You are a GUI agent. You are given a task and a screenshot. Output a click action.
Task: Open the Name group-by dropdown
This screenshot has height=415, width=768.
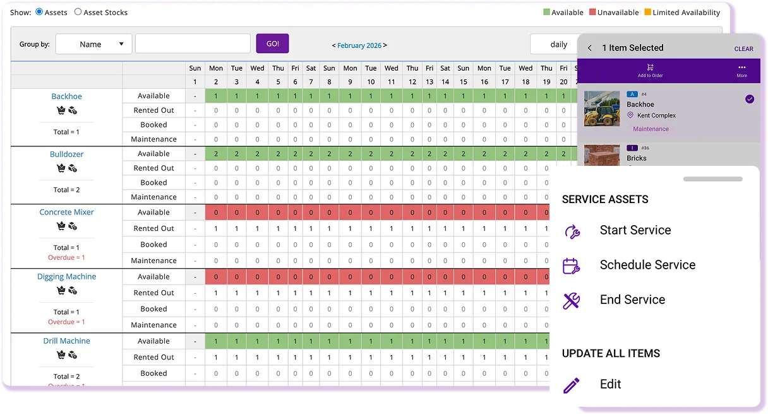coord(93,44)
